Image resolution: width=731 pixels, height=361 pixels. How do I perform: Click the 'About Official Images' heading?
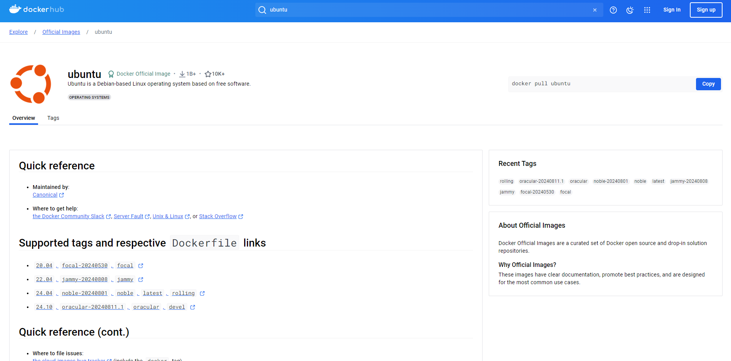click(532, 225)
